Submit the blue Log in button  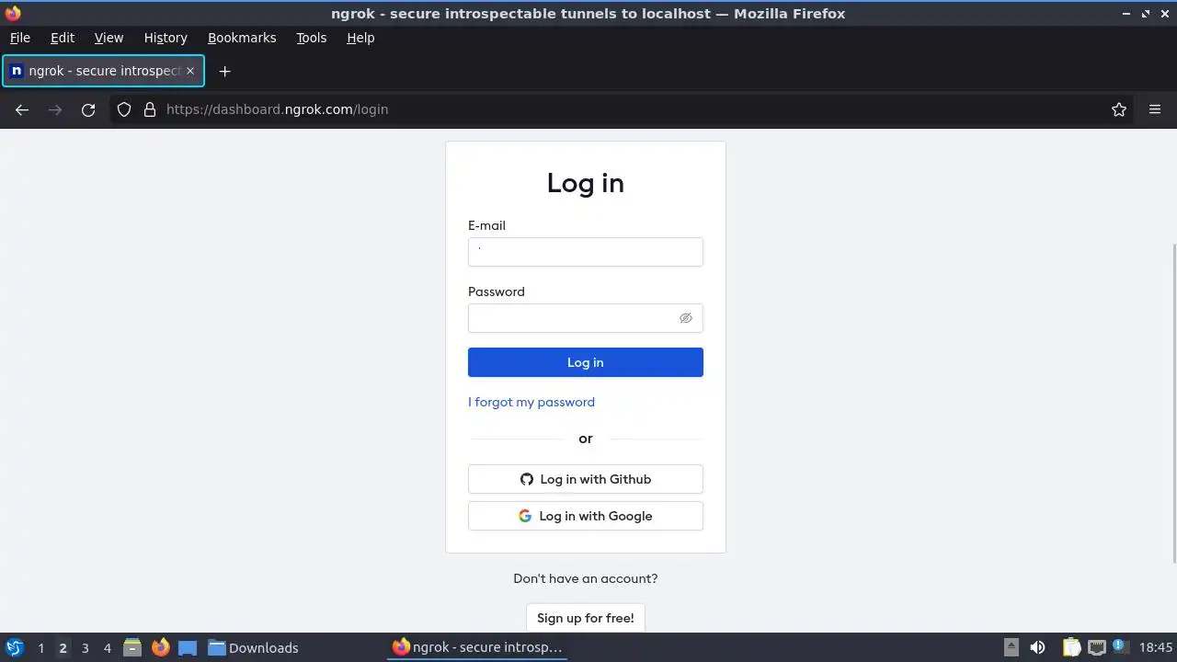pos(586,362)
